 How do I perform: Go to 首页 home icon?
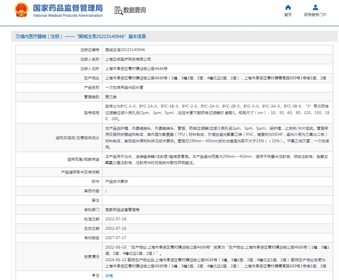pyautogui.click(x=288, y=8)
